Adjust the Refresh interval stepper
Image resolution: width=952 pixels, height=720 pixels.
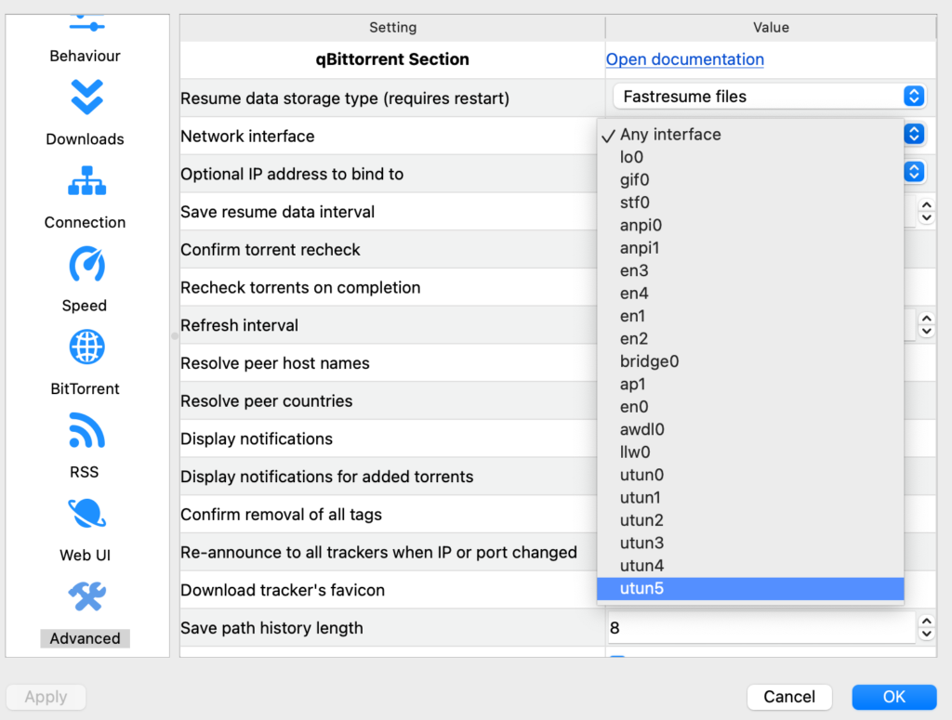click(x=927, y=324)
